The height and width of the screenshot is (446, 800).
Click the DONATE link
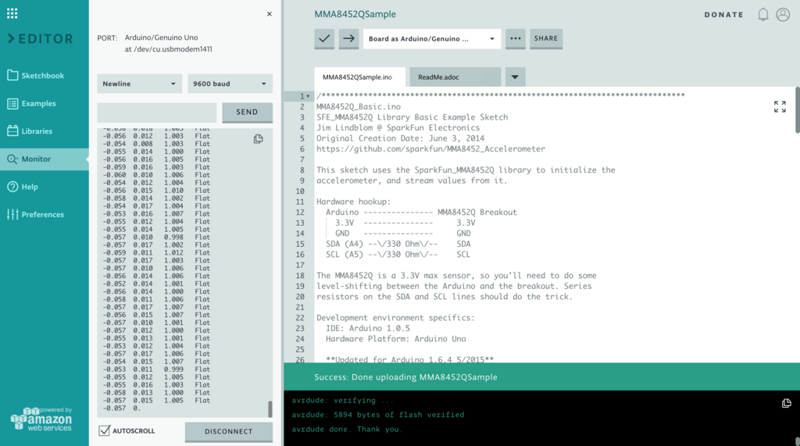point(724,15)
